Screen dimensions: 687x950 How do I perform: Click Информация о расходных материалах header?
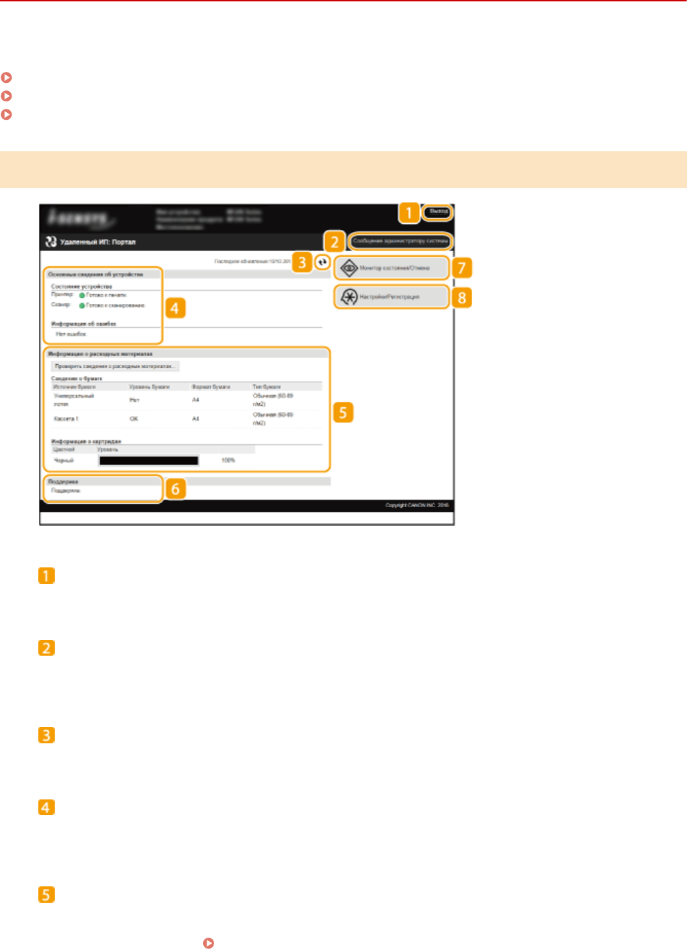pyautogui.click(x=100, y=355)
